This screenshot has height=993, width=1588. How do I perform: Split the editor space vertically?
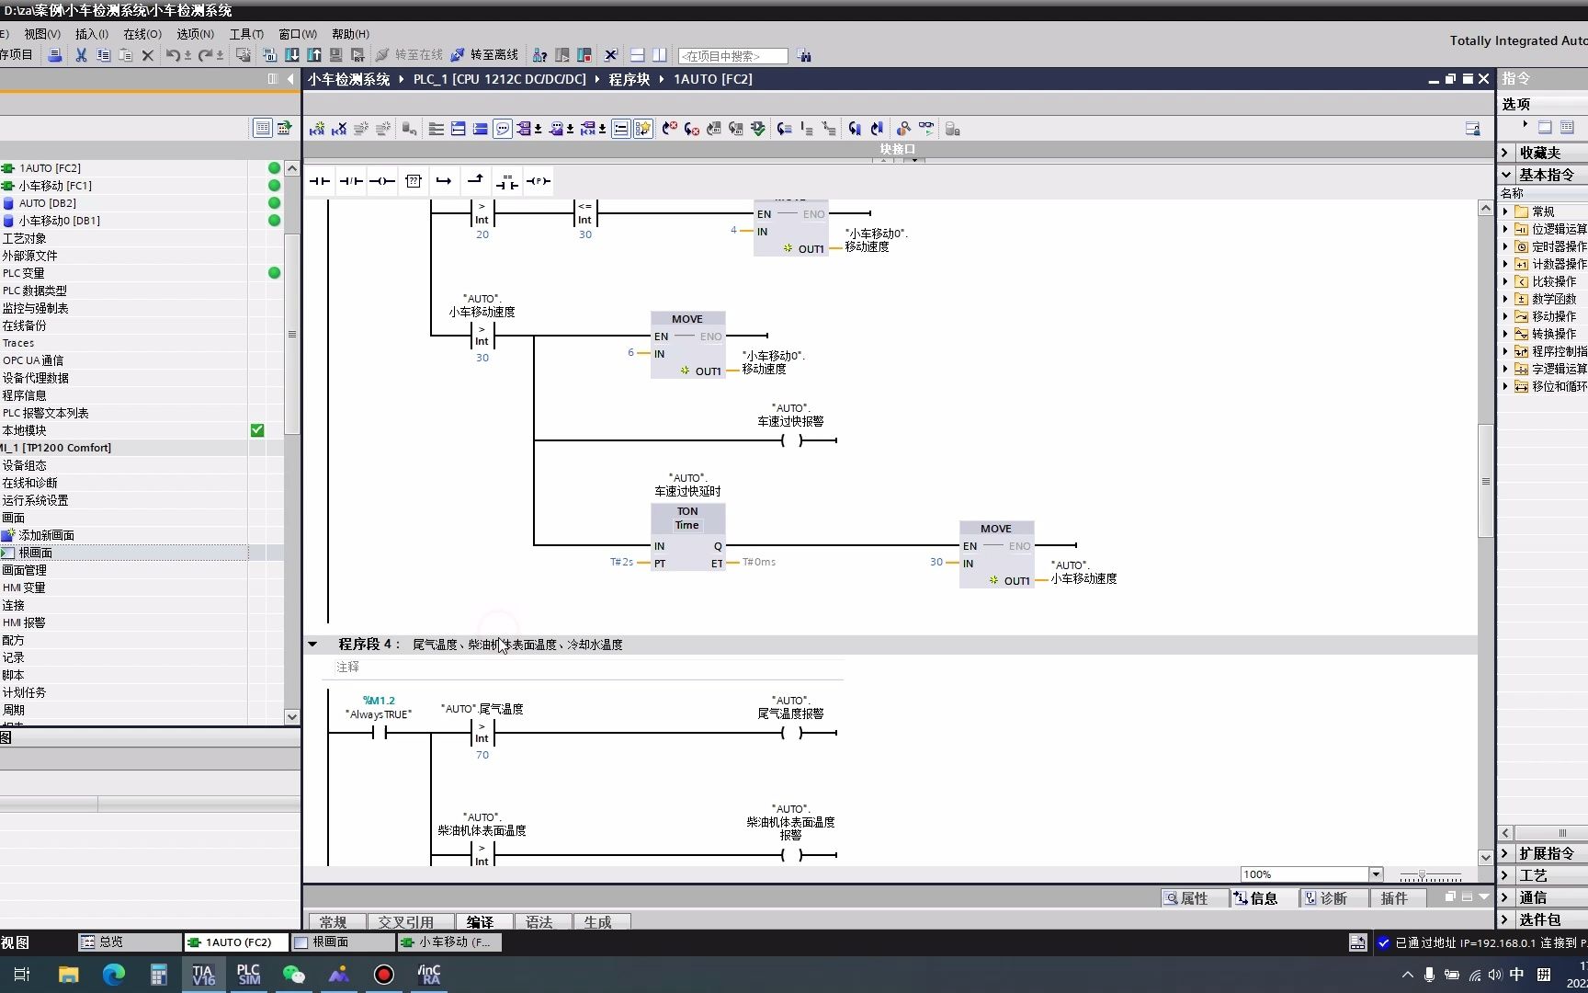659,55
